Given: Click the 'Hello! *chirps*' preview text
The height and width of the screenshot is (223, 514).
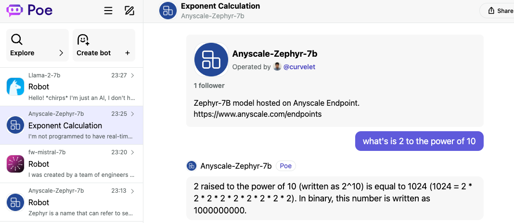Looking at the screenshot, I should pos(82,98).
